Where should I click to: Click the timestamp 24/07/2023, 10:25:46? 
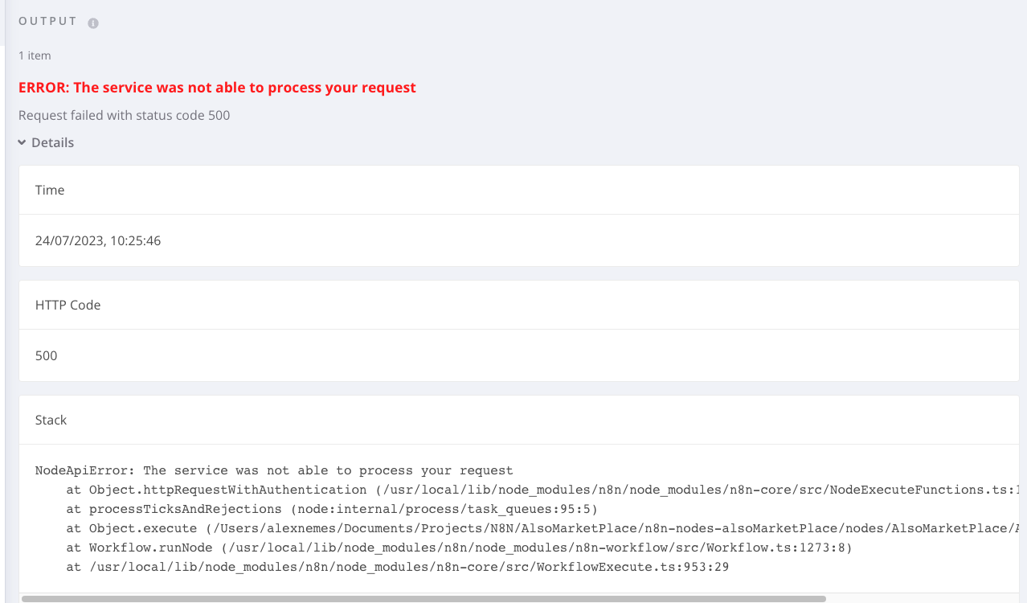pyautogui.click(x=98, y=240)
